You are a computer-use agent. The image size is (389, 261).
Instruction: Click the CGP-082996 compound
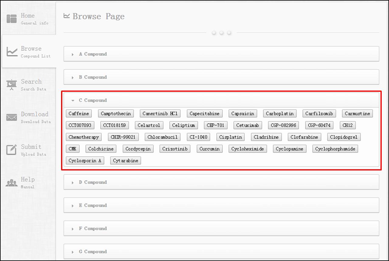click(x=284, y=125)
